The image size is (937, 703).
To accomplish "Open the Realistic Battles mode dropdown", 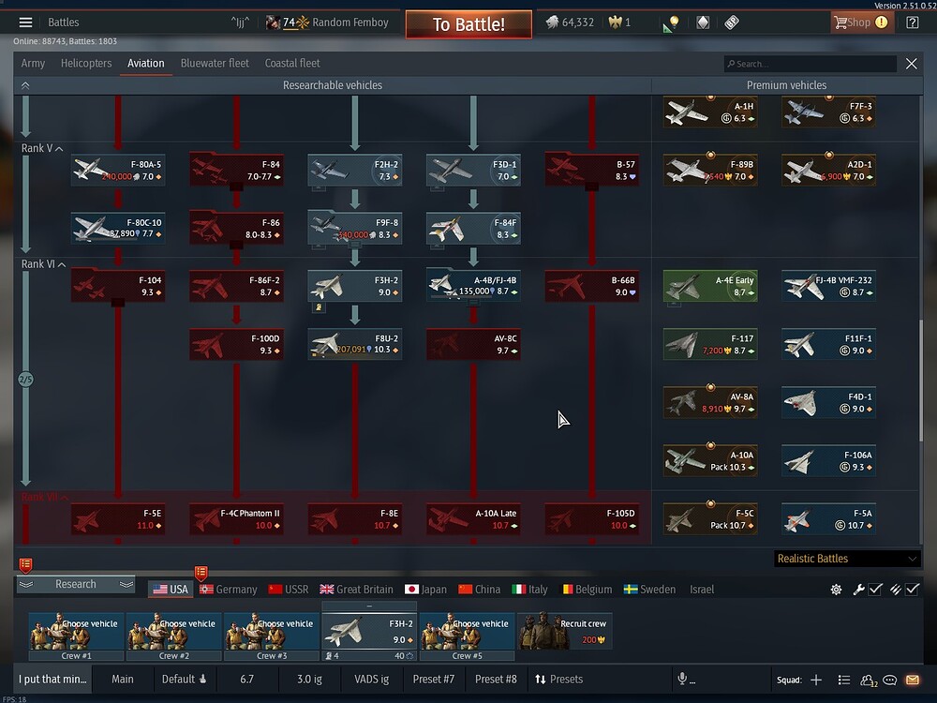I will click(x=847, y=559).
